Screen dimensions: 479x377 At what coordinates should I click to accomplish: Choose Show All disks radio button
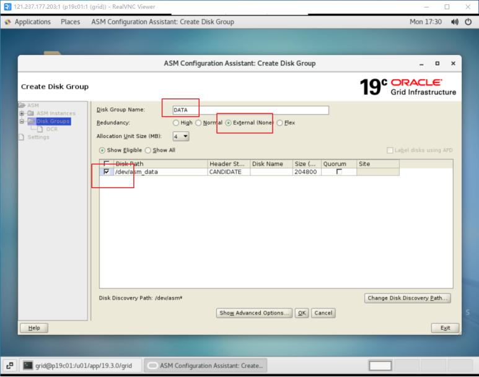tap(148, 150)
